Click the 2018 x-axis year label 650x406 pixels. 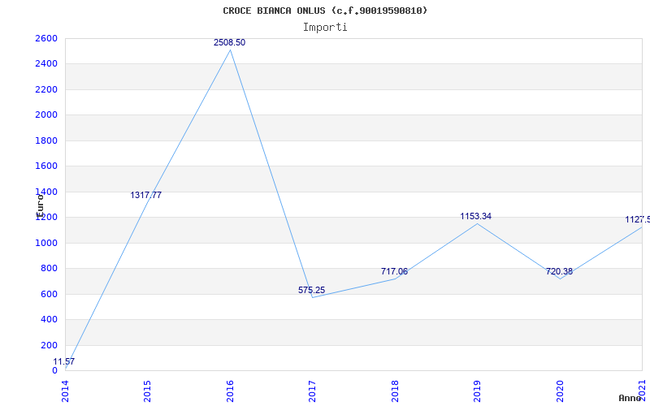tap(395, 391)
